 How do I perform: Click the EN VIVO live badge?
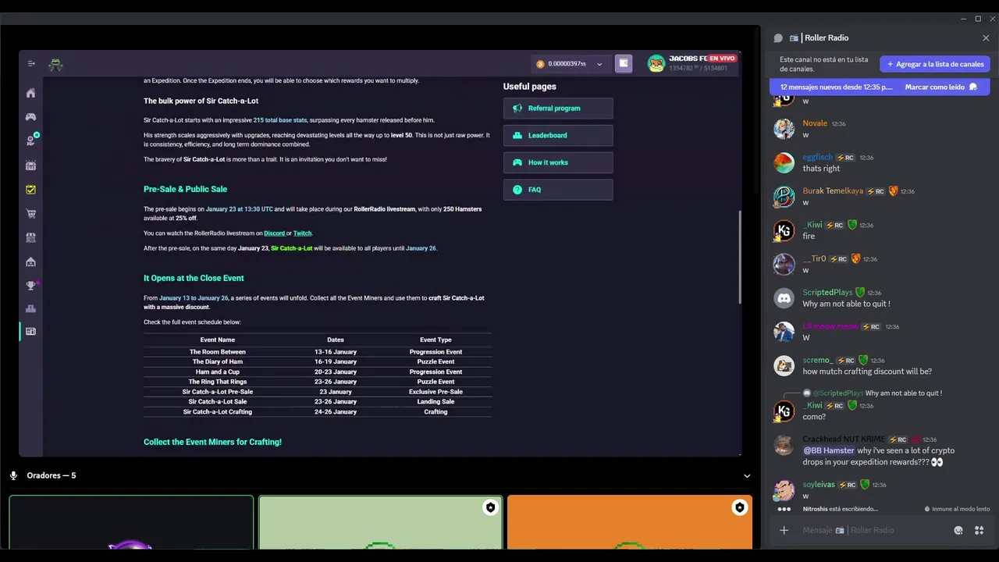722,59
